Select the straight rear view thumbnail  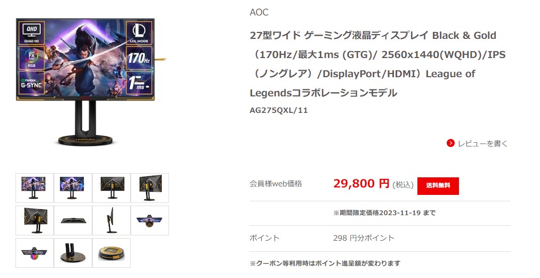pos(111,188)
